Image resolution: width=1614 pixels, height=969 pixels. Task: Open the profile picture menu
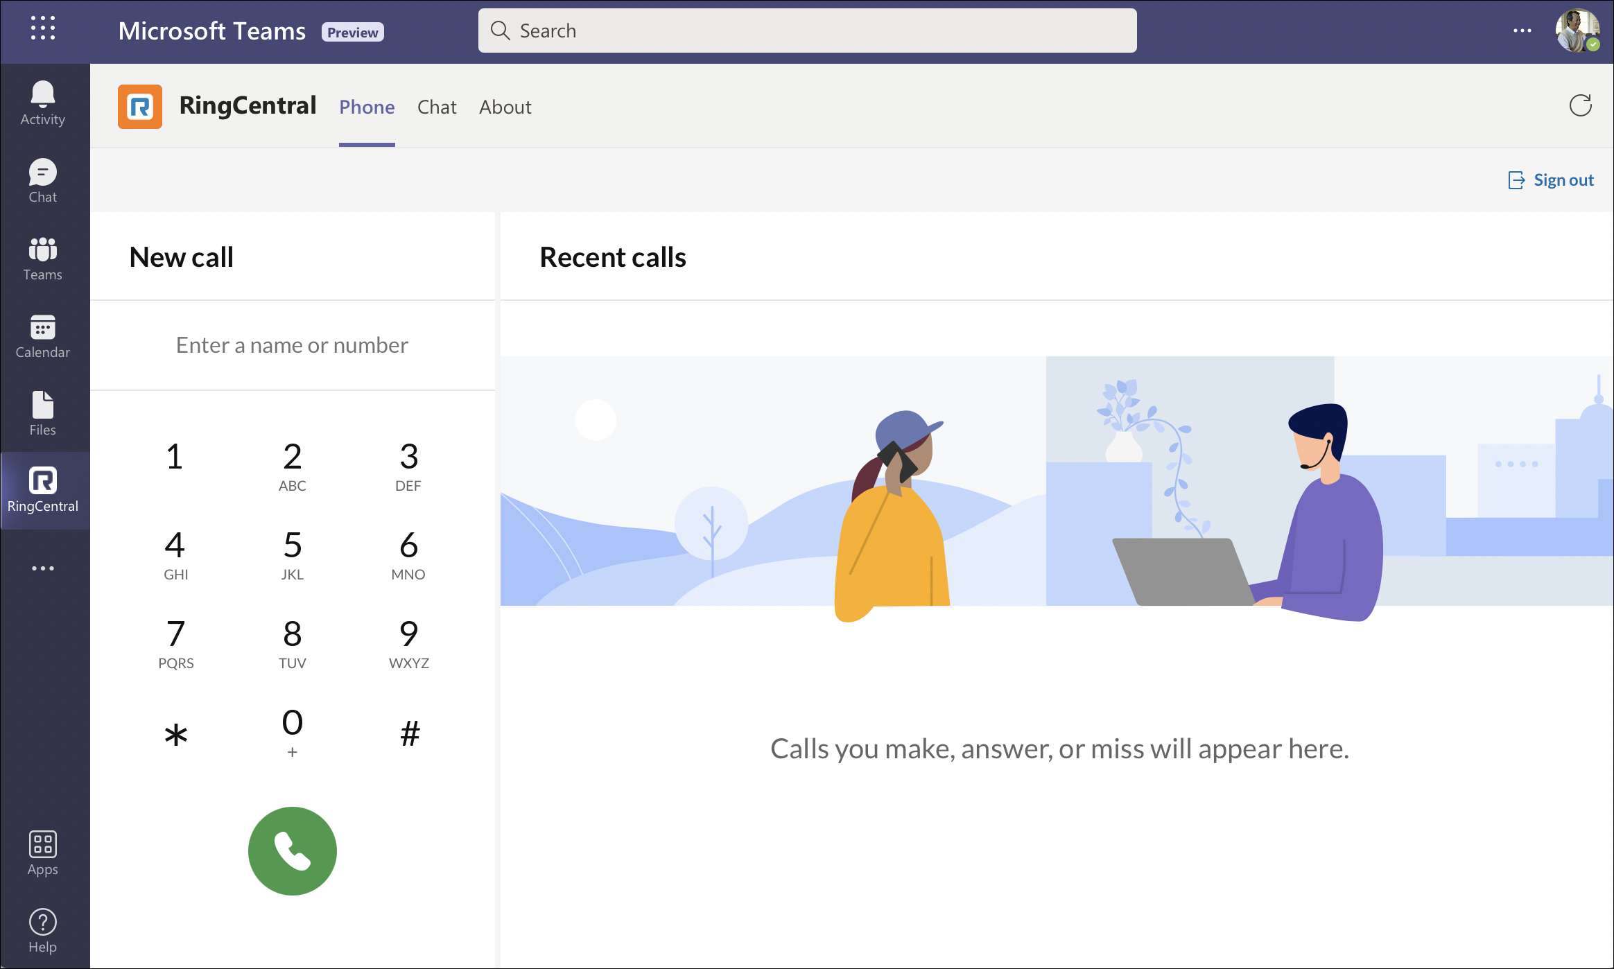(1577, 30)
